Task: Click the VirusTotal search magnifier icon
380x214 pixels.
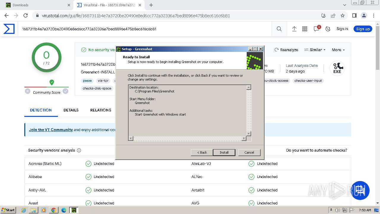Action: pos(279,29)
